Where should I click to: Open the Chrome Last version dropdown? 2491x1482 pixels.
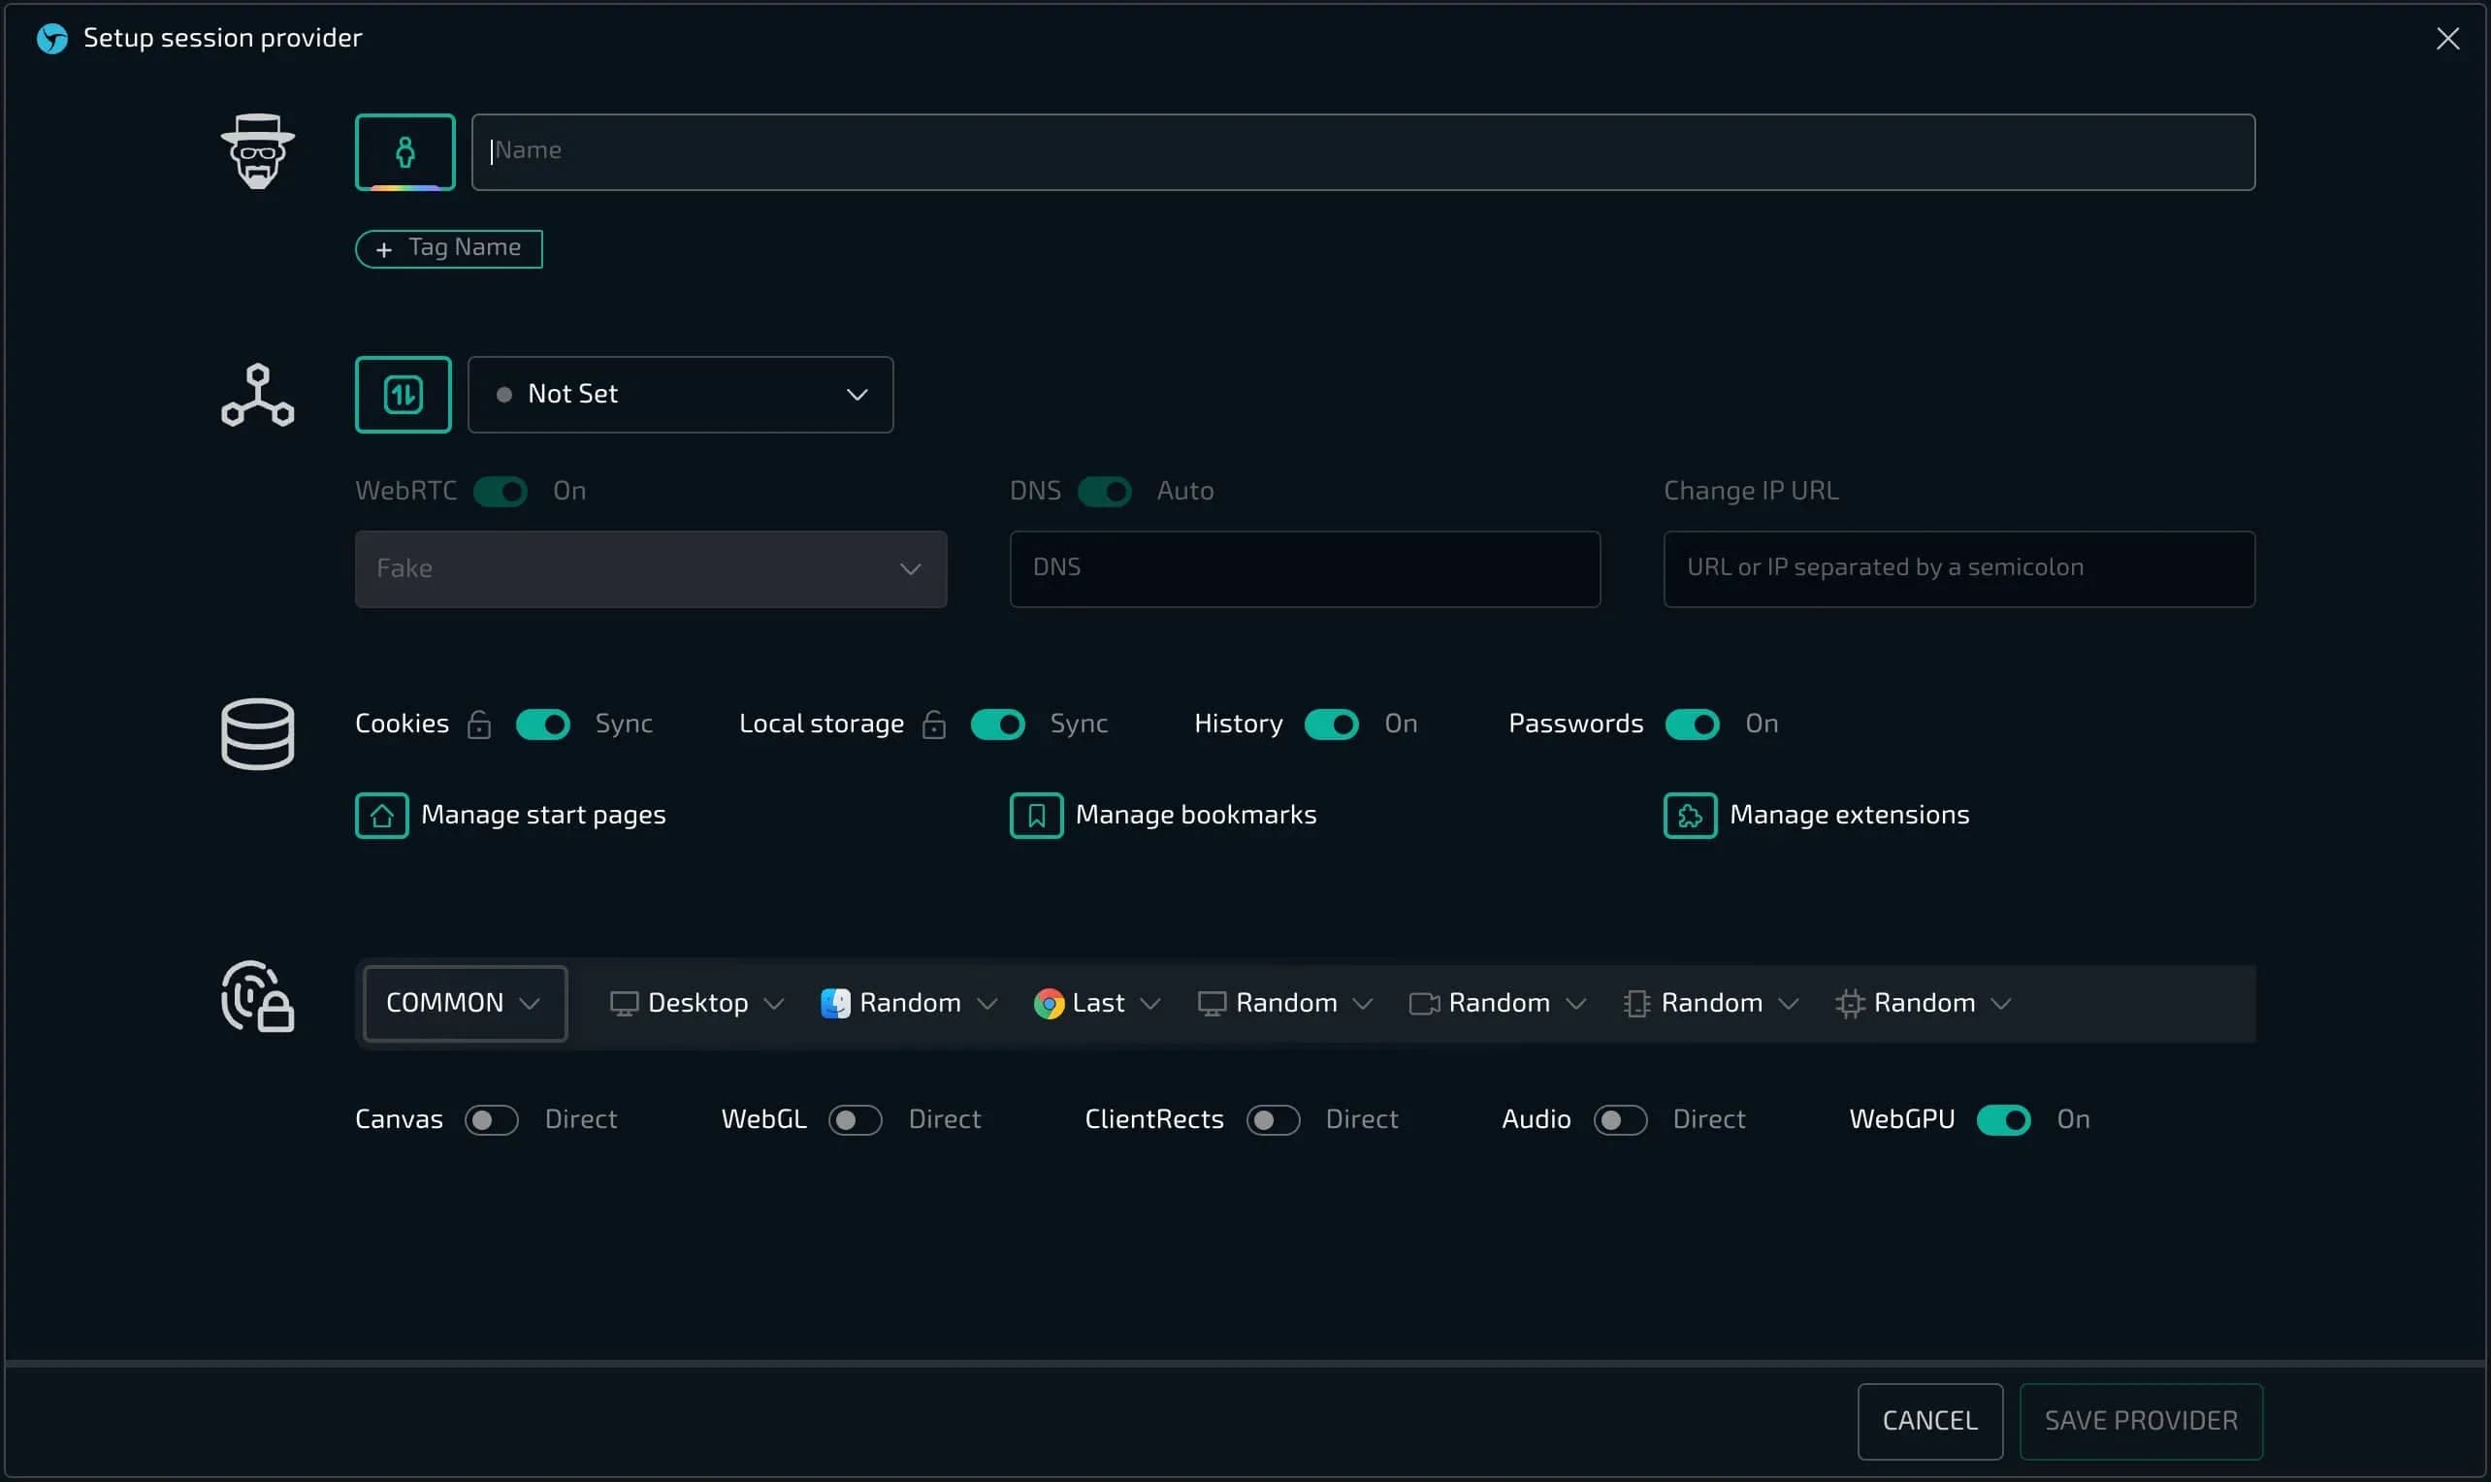click(x=1097, y=1003)
